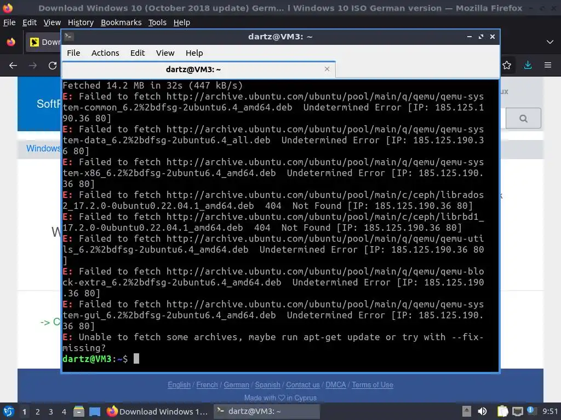Open the English language link

(x=179, y=384)
